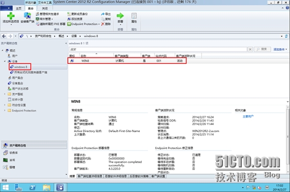Open the Administration workspace
The image size is (290, 192).
(34, 167)
